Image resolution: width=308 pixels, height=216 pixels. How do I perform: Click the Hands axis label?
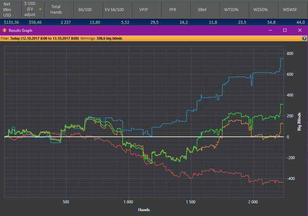tap(144, 210)
